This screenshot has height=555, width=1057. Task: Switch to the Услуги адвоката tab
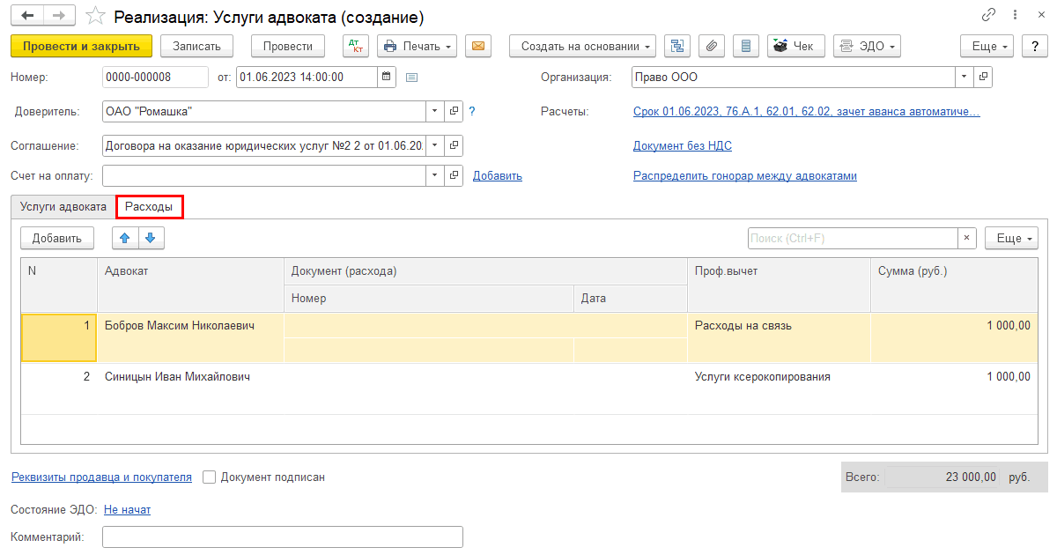click(x=63, y=207)
